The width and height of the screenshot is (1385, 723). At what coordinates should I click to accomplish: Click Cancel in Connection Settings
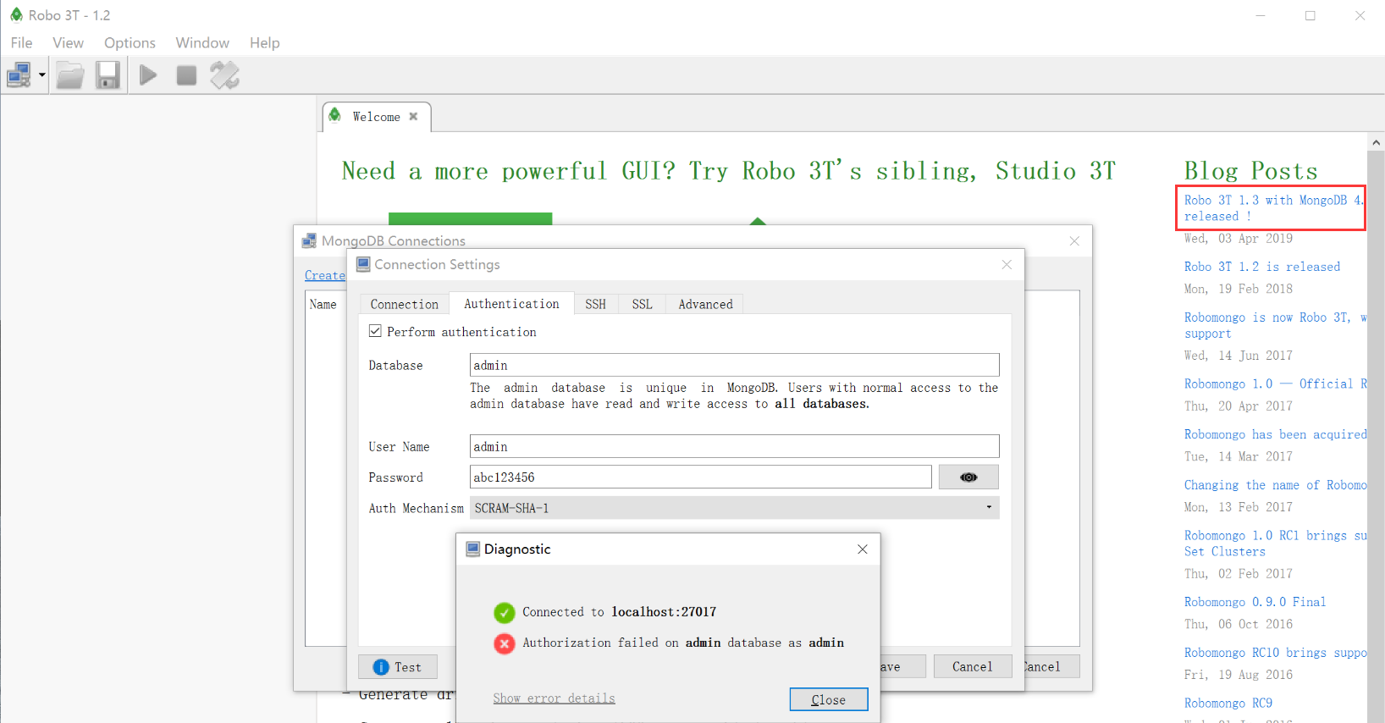point(972,666)
